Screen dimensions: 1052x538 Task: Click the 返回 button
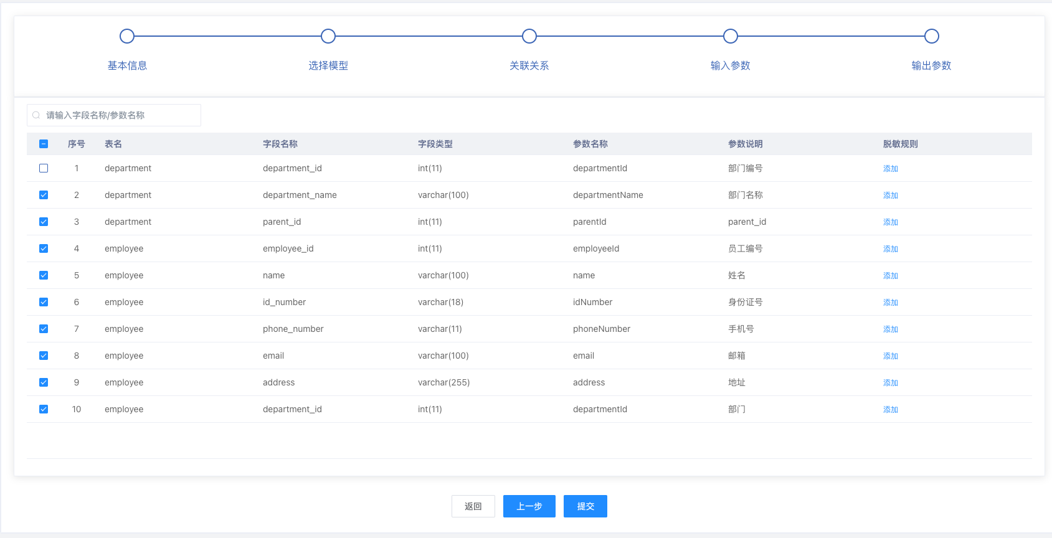pos(473,506)
